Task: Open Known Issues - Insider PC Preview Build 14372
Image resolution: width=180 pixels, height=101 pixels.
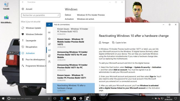Action: (x=74, y=31)
